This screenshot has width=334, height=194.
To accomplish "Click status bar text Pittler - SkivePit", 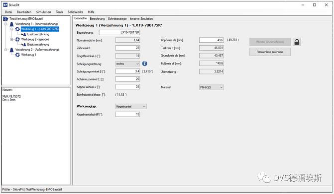I will pyautogui.click(x=13, y=190).
